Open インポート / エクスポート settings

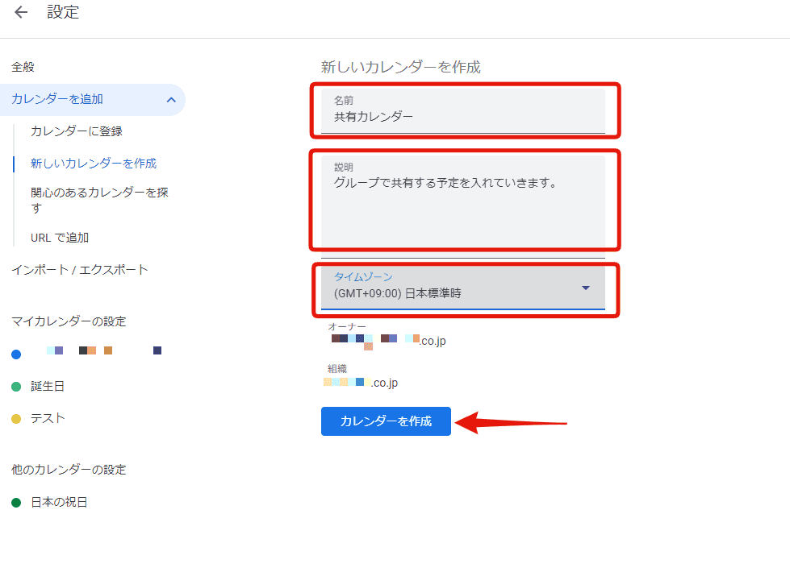[x=80, y=270]
